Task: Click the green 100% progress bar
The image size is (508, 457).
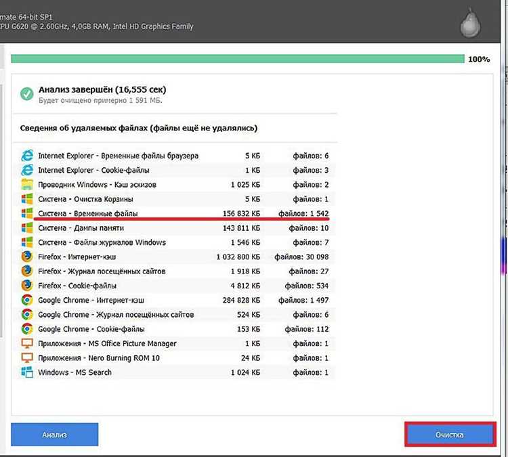Action: click(x=238, y=59)
